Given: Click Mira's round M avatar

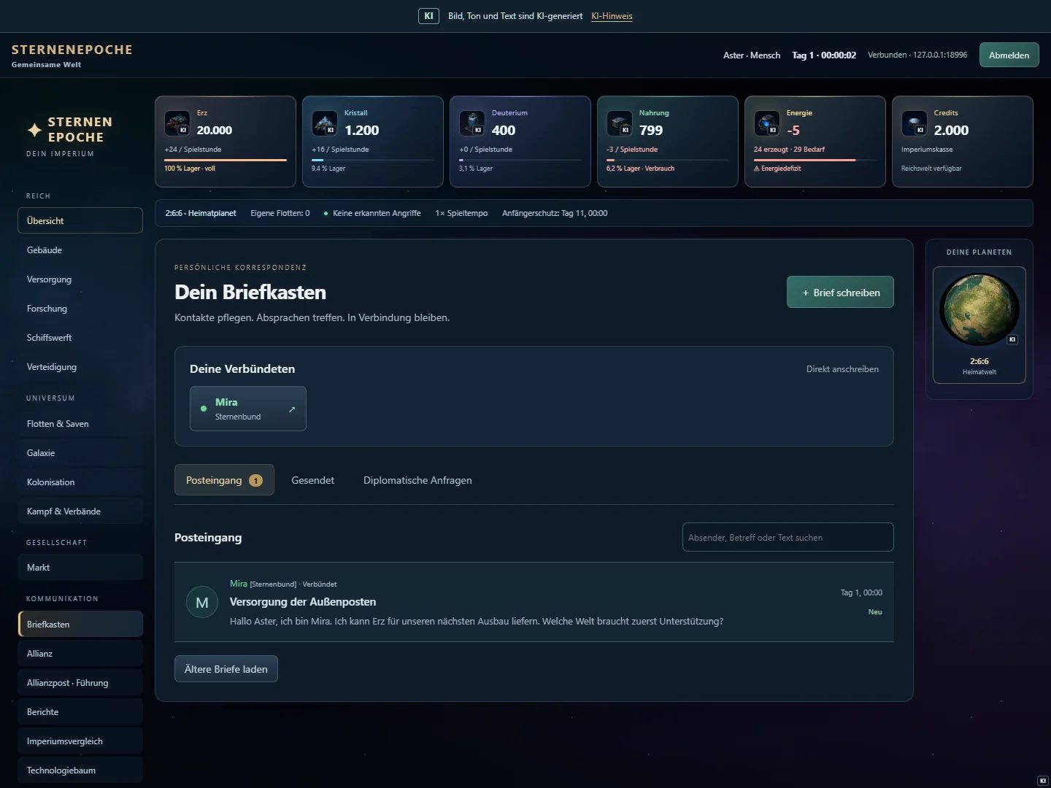Looking at the screenshot, I should [x=202, y=603].
